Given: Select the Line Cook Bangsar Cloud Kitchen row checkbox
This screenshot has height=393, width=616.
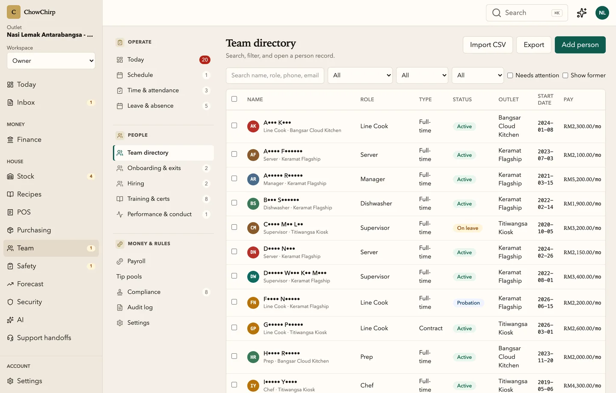Looking at the screenshot, I should click(234, 126).
